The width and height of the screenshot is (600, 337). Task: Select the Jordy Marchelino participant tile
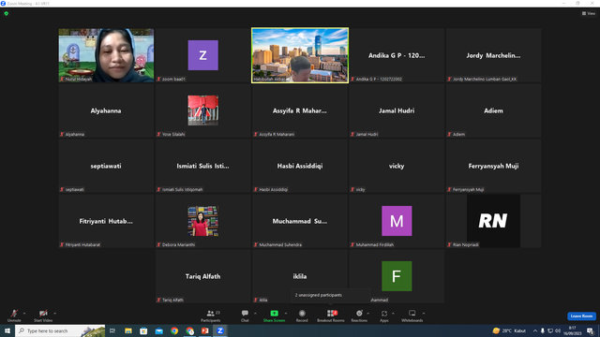(494, 55)
